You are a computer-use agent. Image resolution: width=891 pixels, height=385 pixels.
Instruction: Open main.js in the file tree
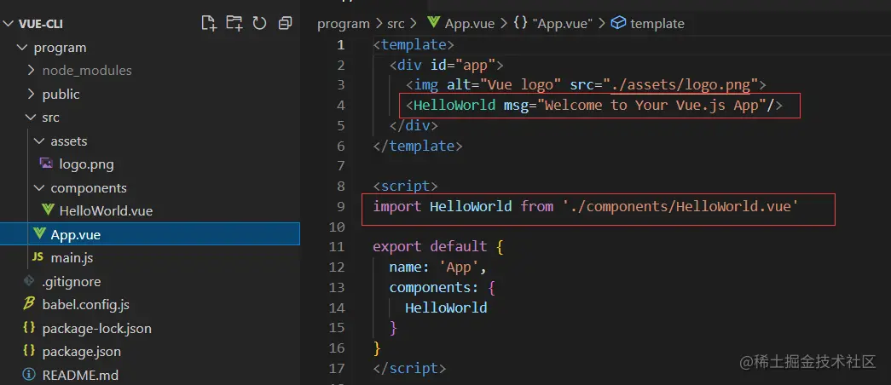click(72, 258)
